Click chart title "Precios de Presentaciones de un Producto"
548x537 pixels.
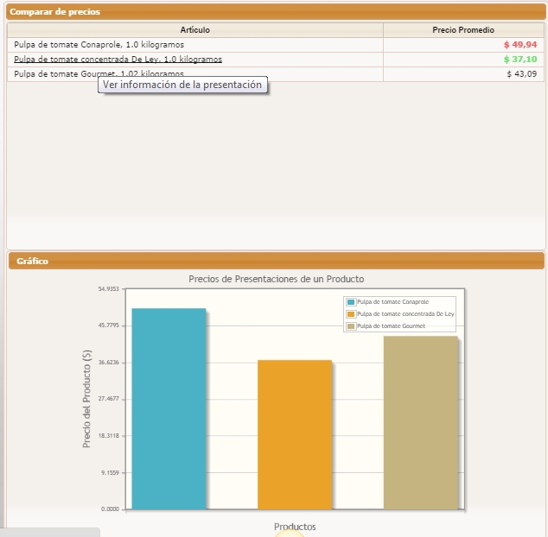point(277,279)
